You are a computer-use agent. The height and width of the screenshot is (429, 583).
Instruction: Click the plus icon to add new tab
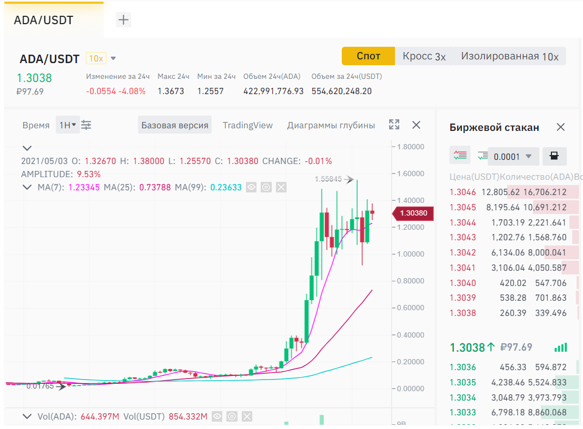pos(123,20)
